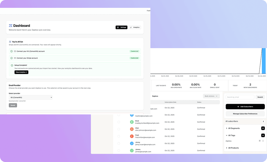This screenshot has height=162, width=267.
Task: Open Settings via the gear icon
Action: [118, 27]
